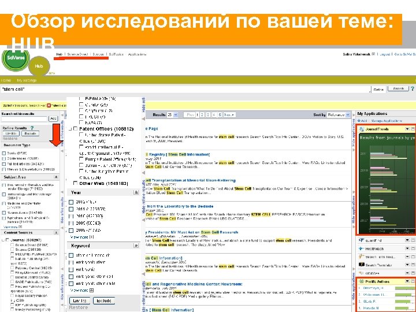
Task: Open Search Translator options dropdown arrow
Action: pyautogui.click(x=407, y=265)
